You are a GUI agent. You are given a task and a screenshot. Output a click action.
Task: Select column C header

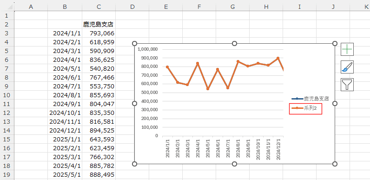click(99, 7)
